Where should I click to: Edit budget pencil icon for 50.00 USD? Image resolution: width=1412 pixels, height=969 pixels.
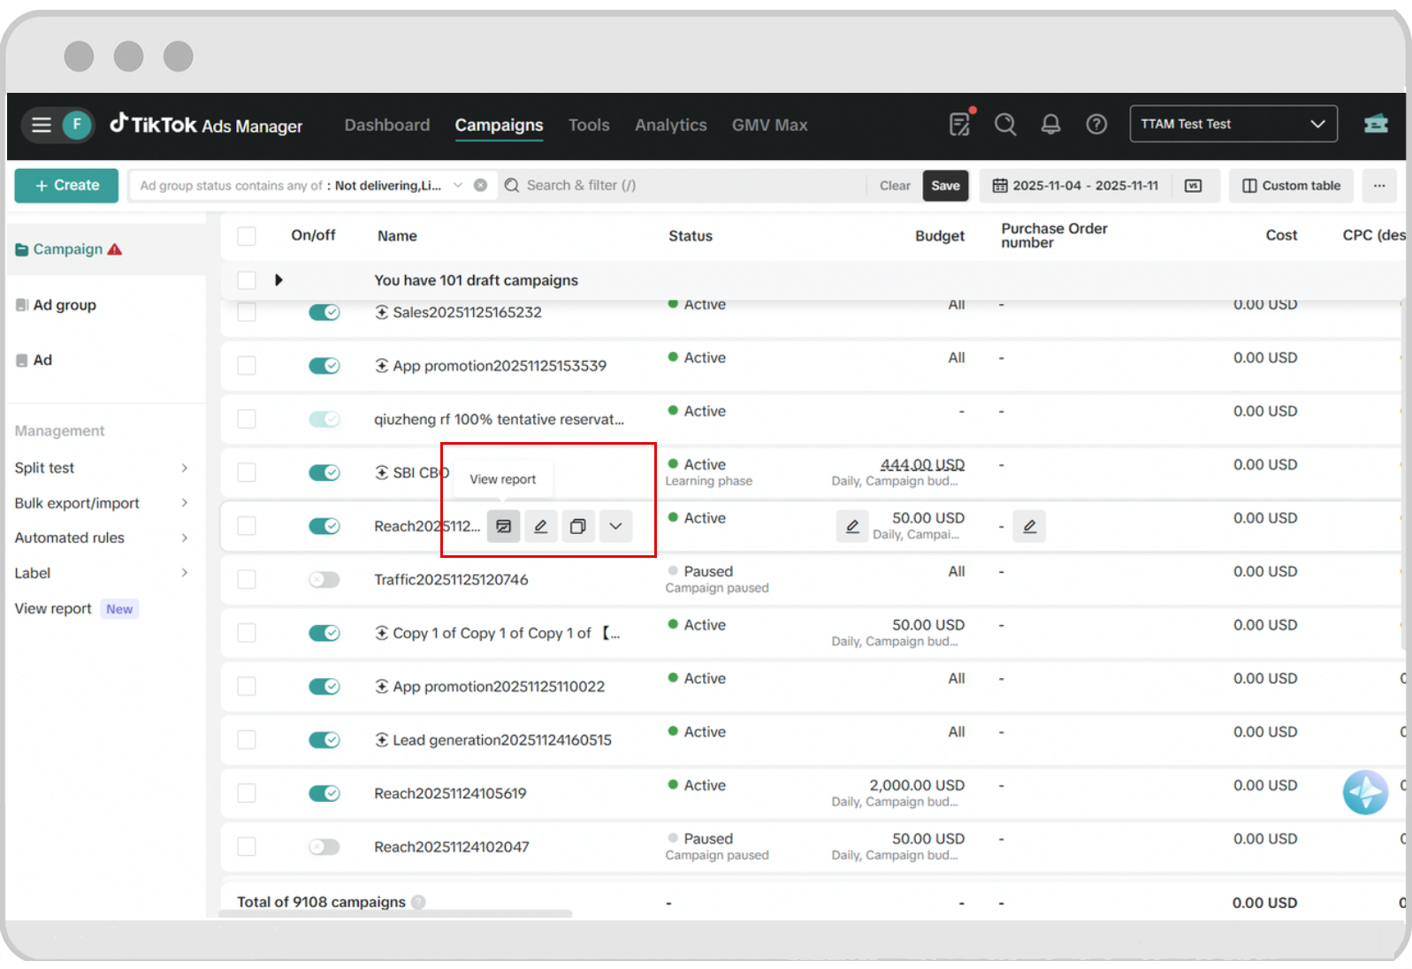point(851,526)
